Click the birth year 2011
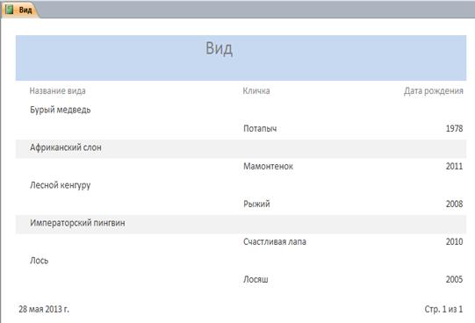Screen dimensions: 475x323 coord(454,166)
